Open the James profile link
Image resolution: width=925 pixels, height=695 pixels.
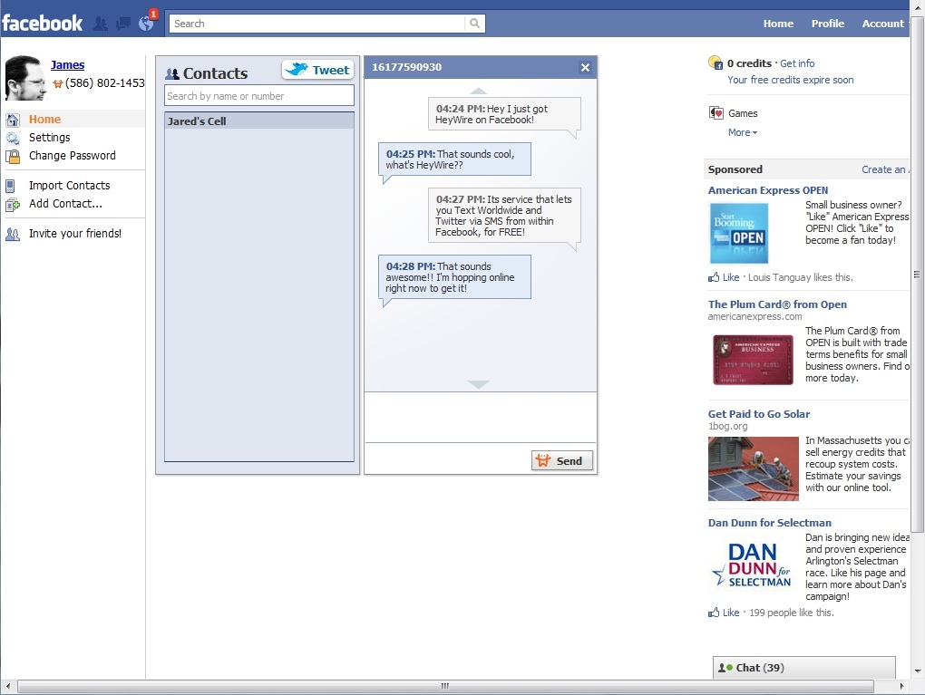coord(67,65)
